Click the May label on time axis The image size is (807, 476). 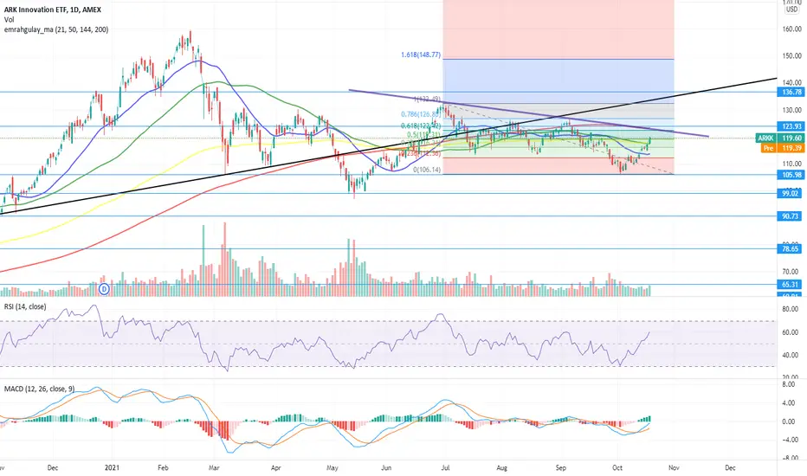[x=332, y=467]
